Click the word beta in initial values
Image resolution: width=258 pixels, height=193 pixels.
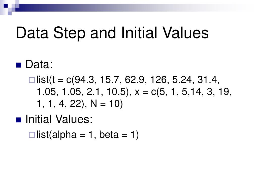click(109, 135)
